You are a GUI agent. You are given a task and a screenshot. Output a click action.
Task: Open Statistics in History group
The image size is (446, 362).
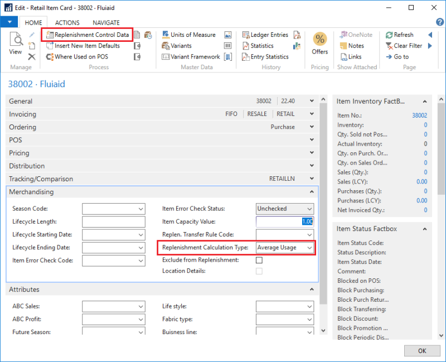(258, 46)
